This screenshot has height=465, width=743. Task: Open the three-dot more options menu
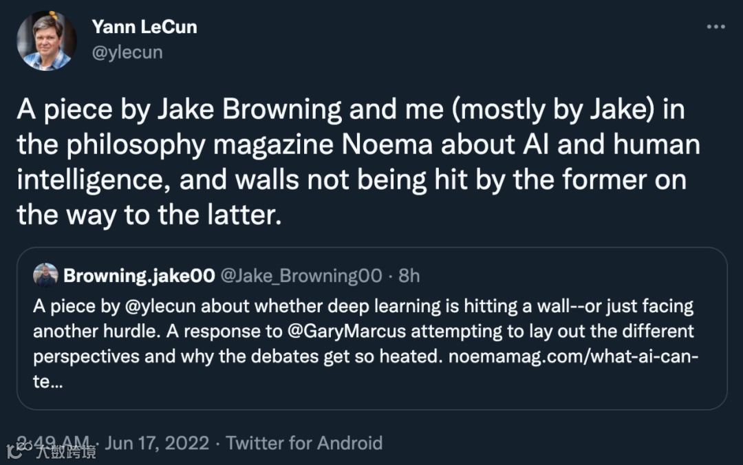[716, 27]
